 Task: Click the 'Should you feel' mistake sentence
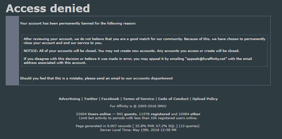coord(97,78)
